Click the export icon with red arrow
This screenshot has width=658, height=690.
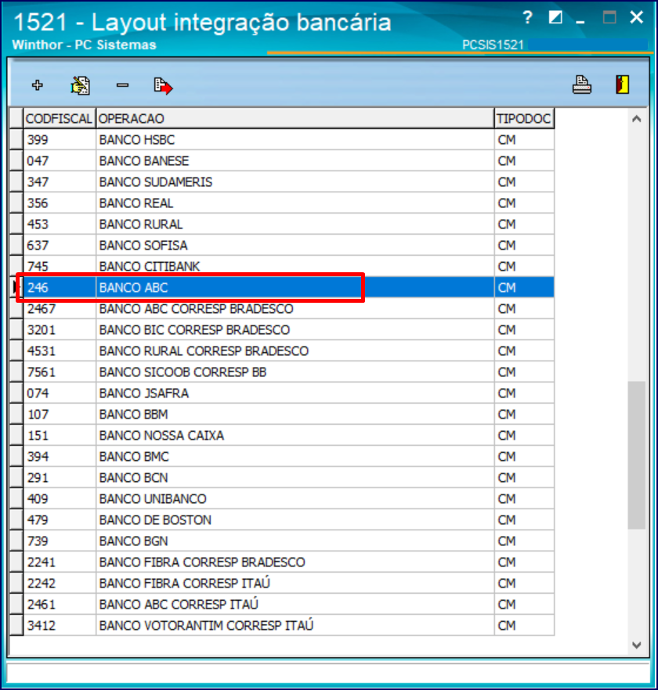(x=163, y=86)
